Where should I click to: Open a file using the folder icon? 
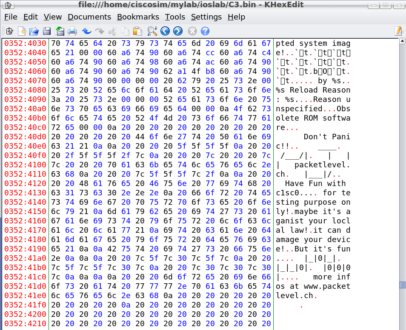point(34,31)
